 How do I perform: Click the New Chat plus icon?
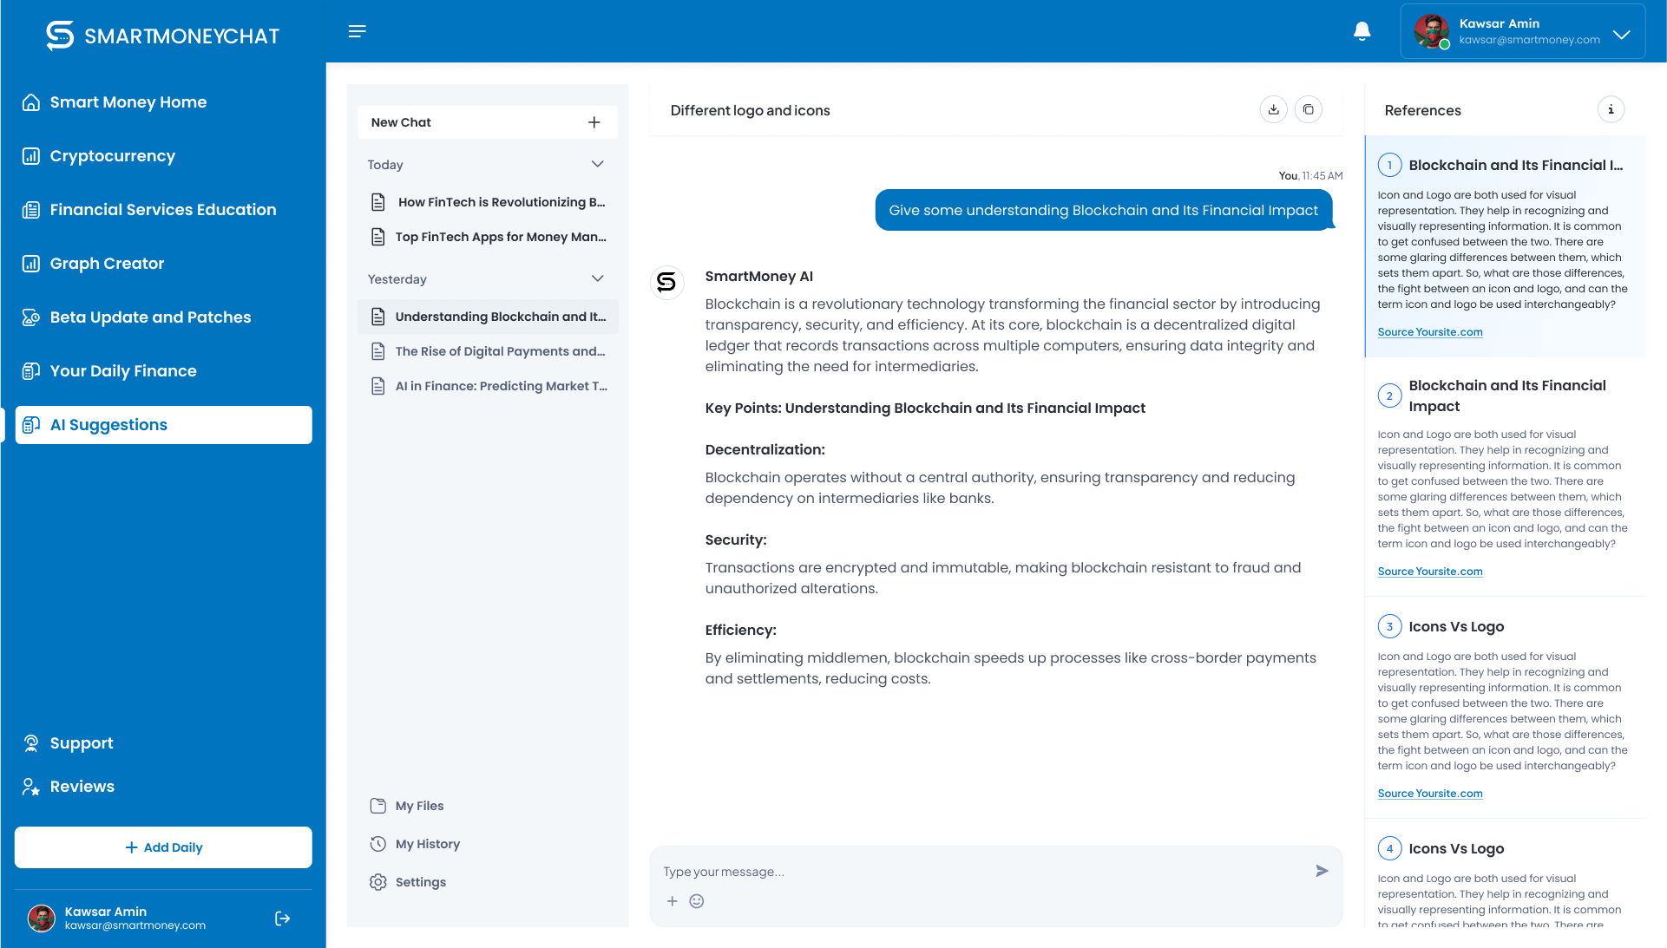pos(594,122)
